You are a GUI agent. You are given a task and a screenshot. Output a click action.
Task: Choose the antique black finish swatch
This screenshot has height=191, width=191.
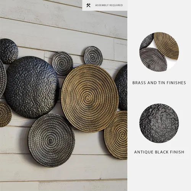(159, 123)
